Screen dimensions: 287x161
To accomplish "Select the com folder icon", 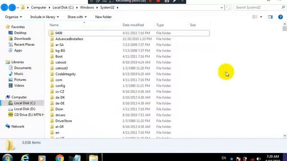I will 52,80.
